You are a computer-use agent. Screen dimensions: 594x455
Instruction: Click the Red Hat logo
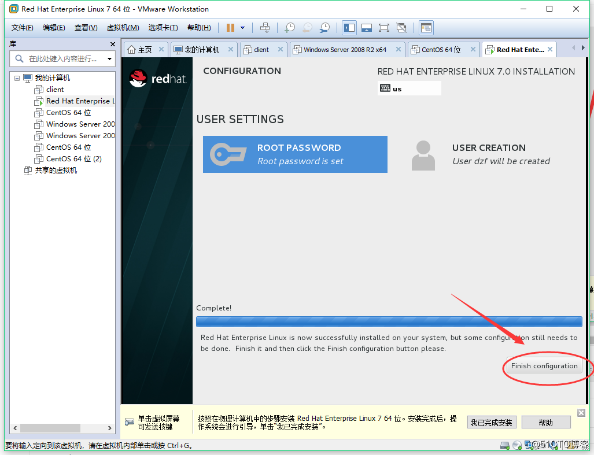point(158,79)
